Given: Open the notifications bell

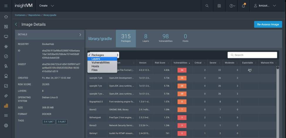Looking at the screenshot, I should coord(243,6).
